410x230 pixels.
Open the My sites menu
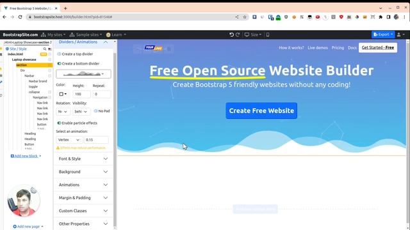click(53, 34)
